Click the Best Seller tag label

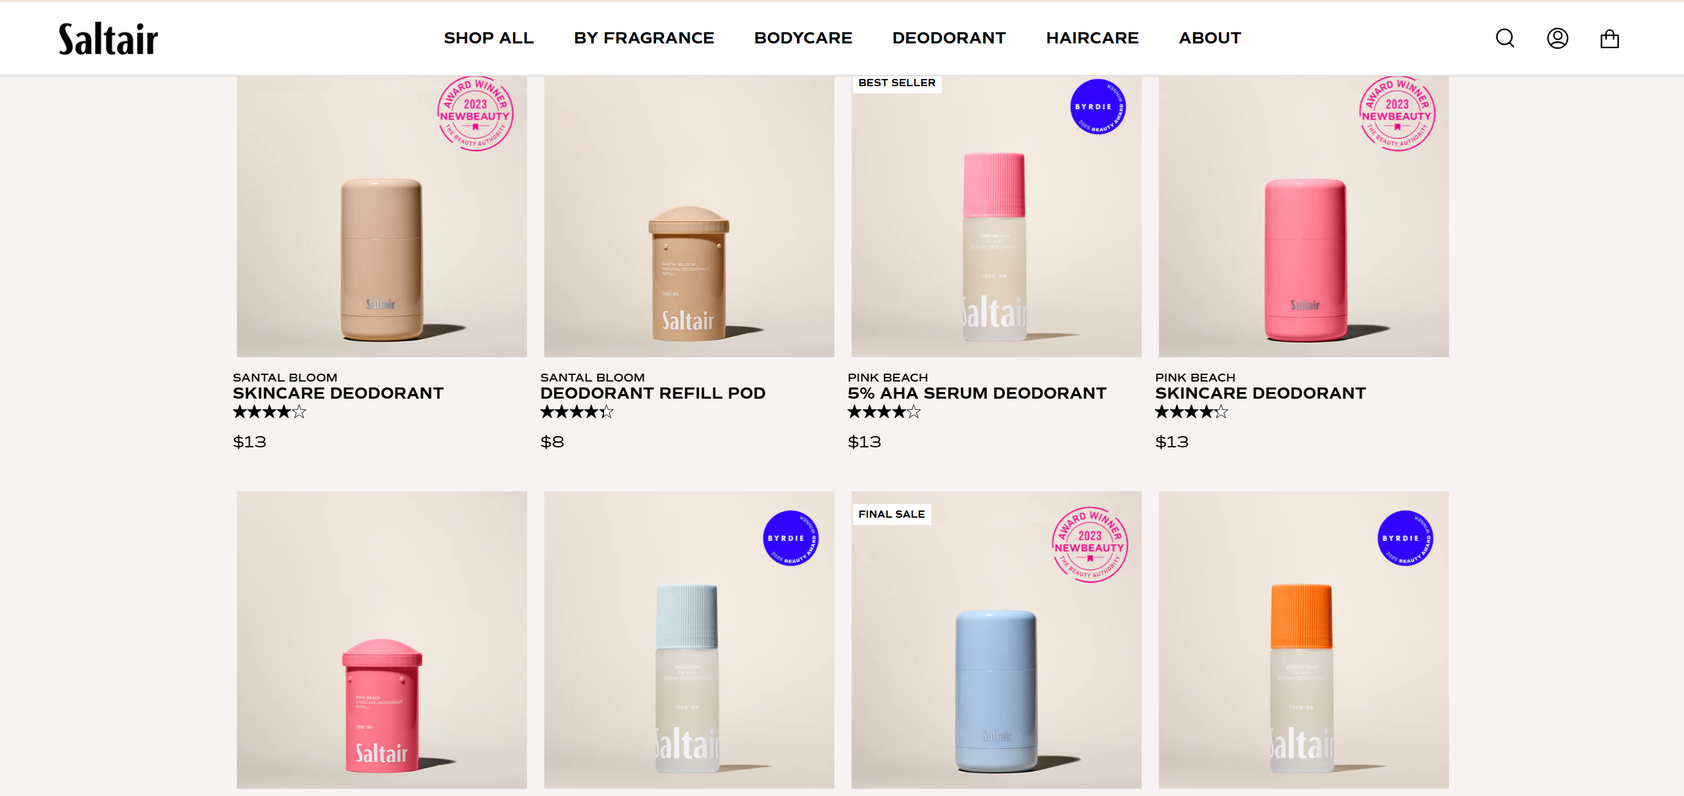tap(897, 83)
